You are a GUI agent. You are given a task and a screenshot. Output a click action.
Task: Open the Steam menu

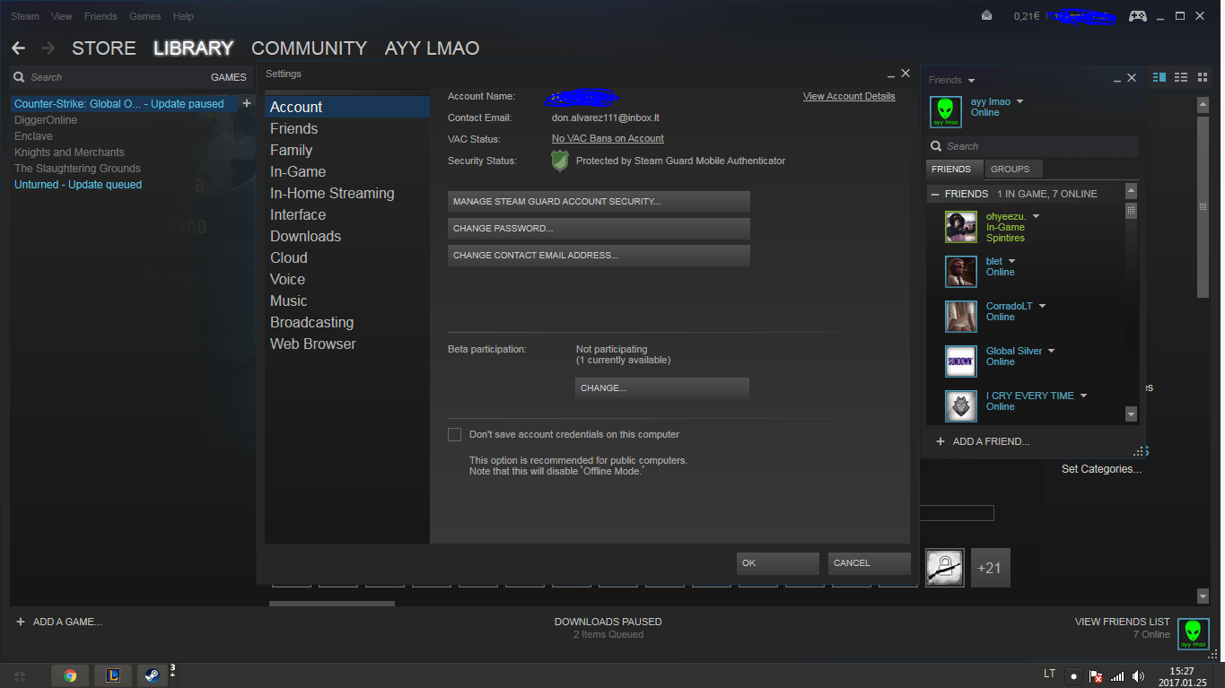pyautogui.click(x=25, y=16)
